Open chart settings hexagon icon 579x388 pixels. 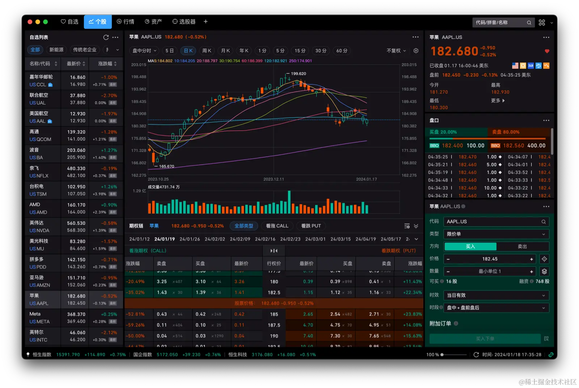click(x=416, y=51)
